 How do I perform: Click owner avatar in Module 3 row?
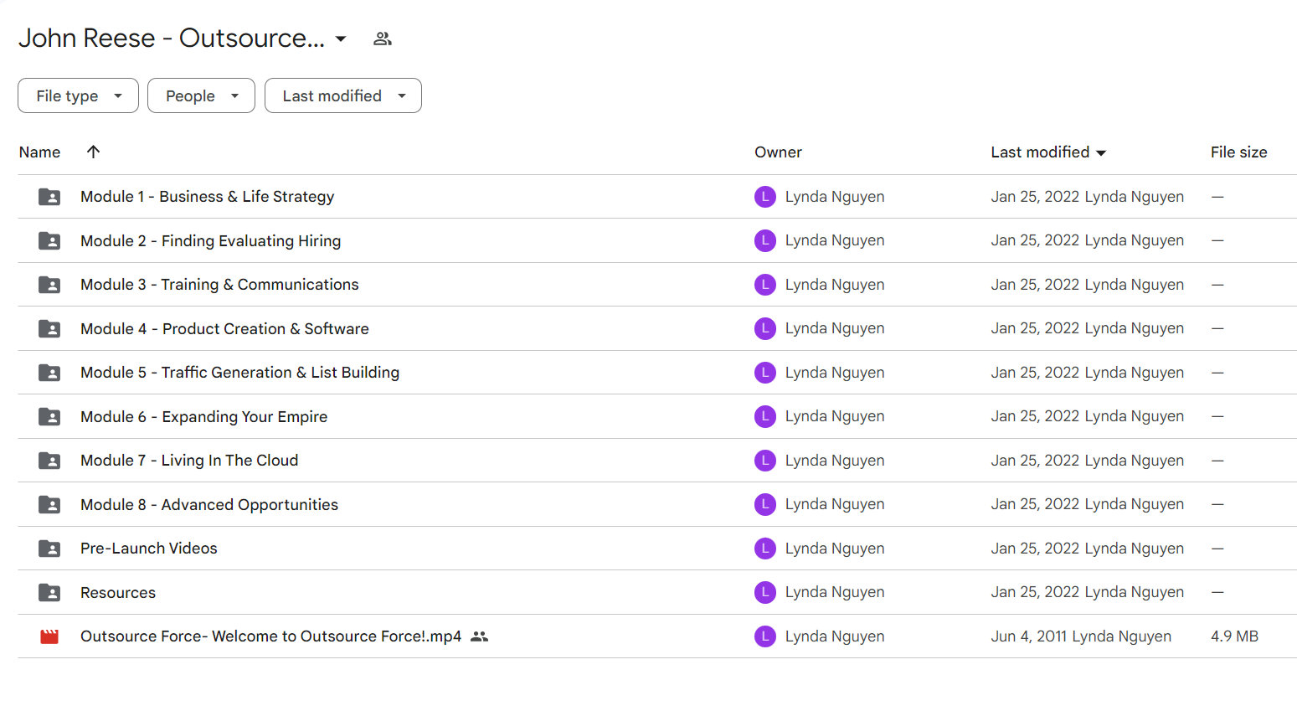765,285
